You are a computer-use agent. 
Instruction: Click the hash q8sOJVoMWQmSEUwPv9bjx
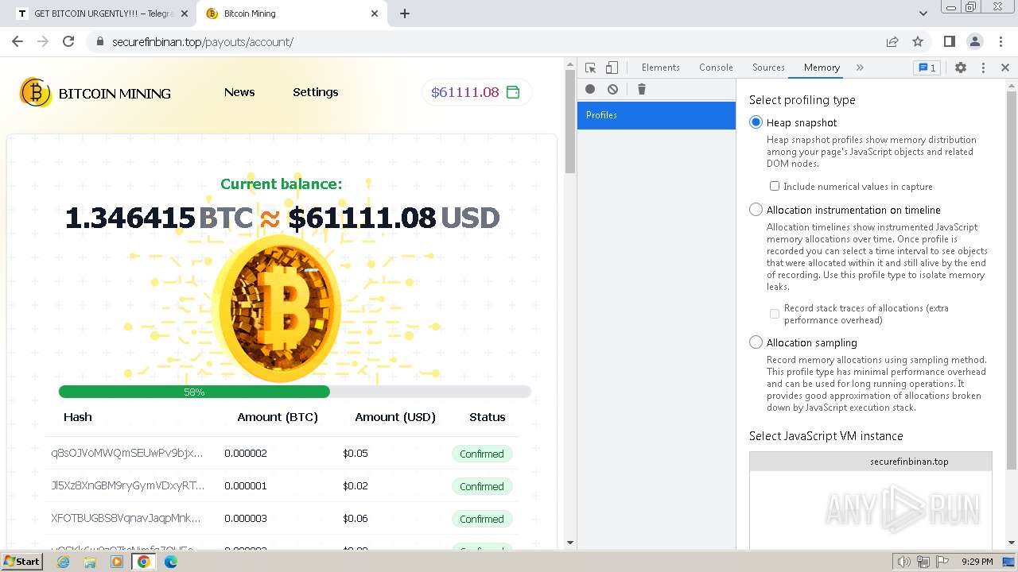click(126, 453)
